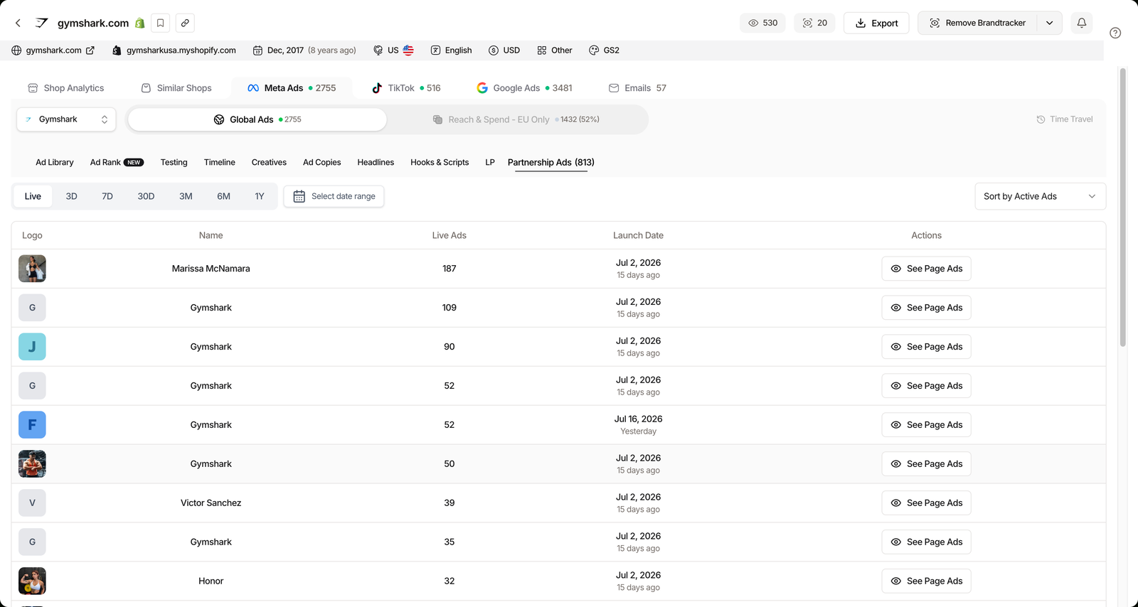1138x607 pixels.
Task: See page ads for Honor
Action: coord(926,581)
